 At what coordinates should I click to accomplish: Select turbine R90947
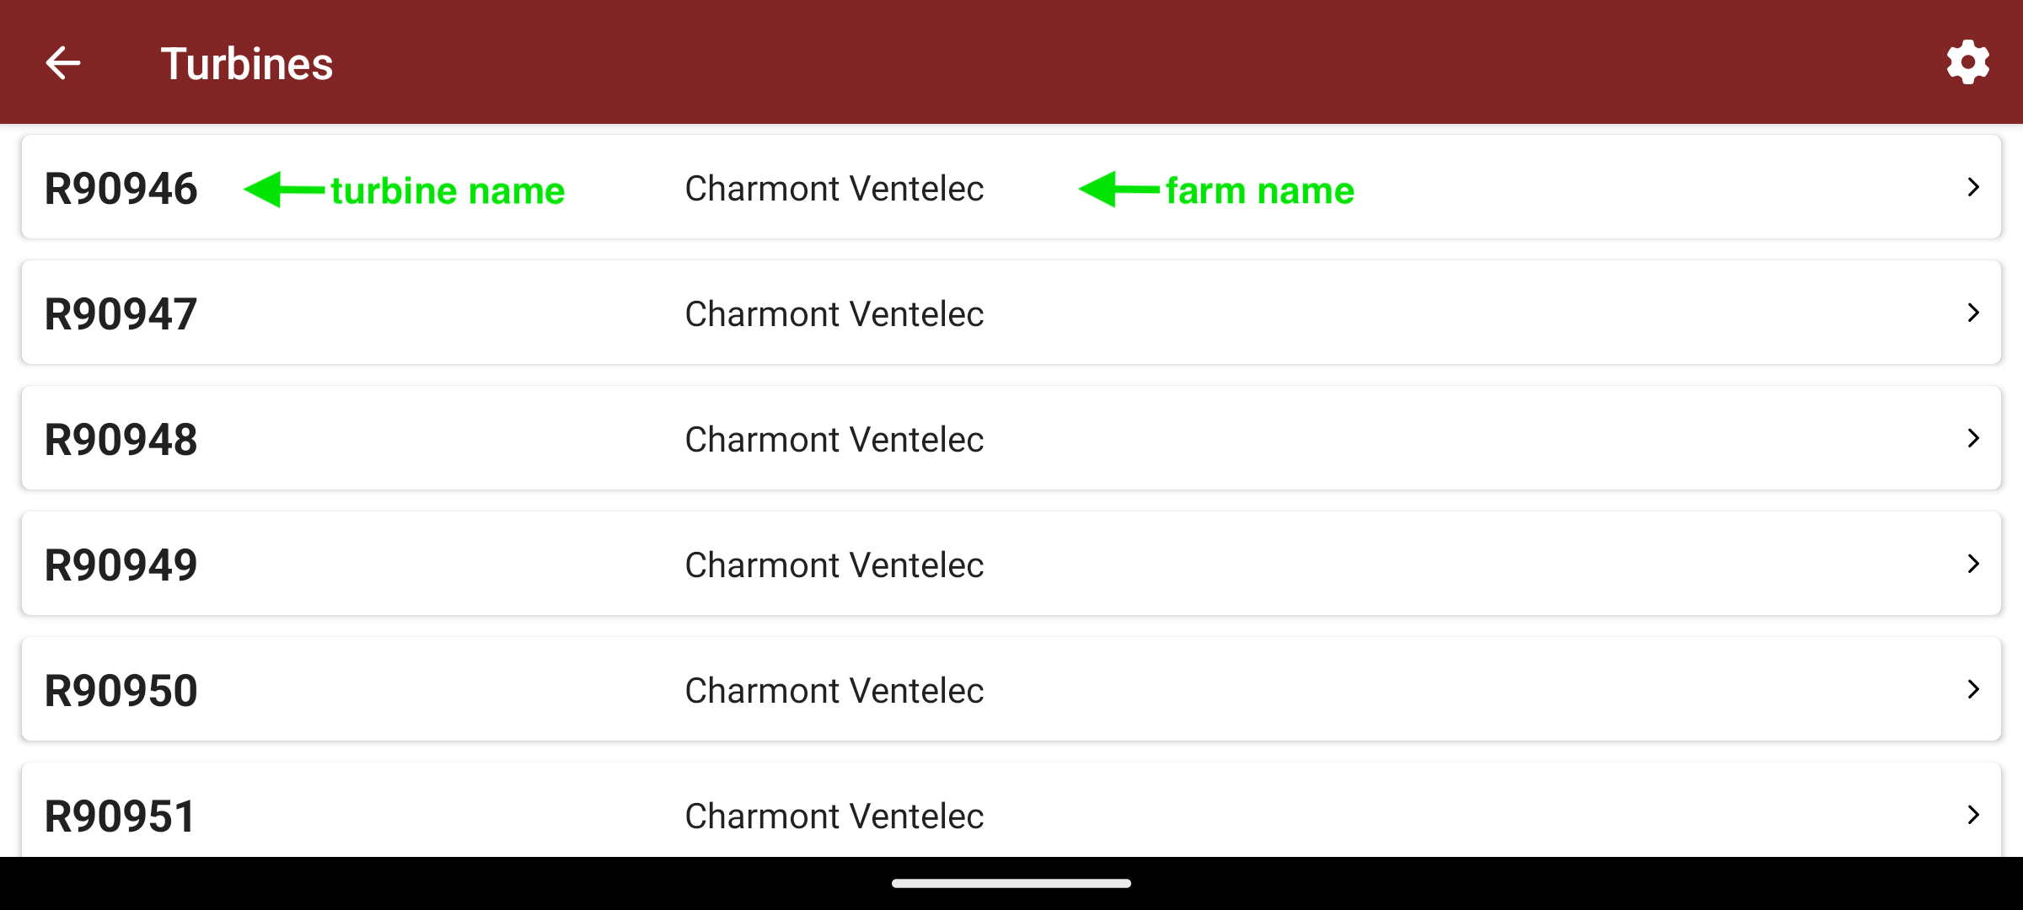121,314
